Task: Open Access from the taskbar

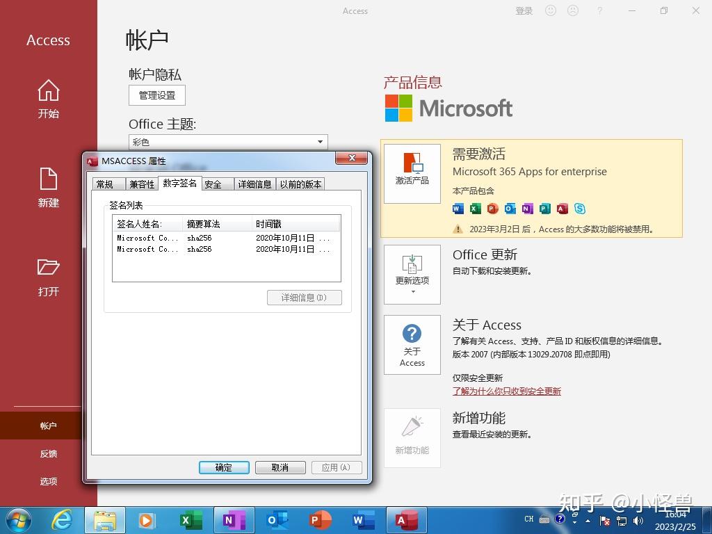Action: pos(407,519)
